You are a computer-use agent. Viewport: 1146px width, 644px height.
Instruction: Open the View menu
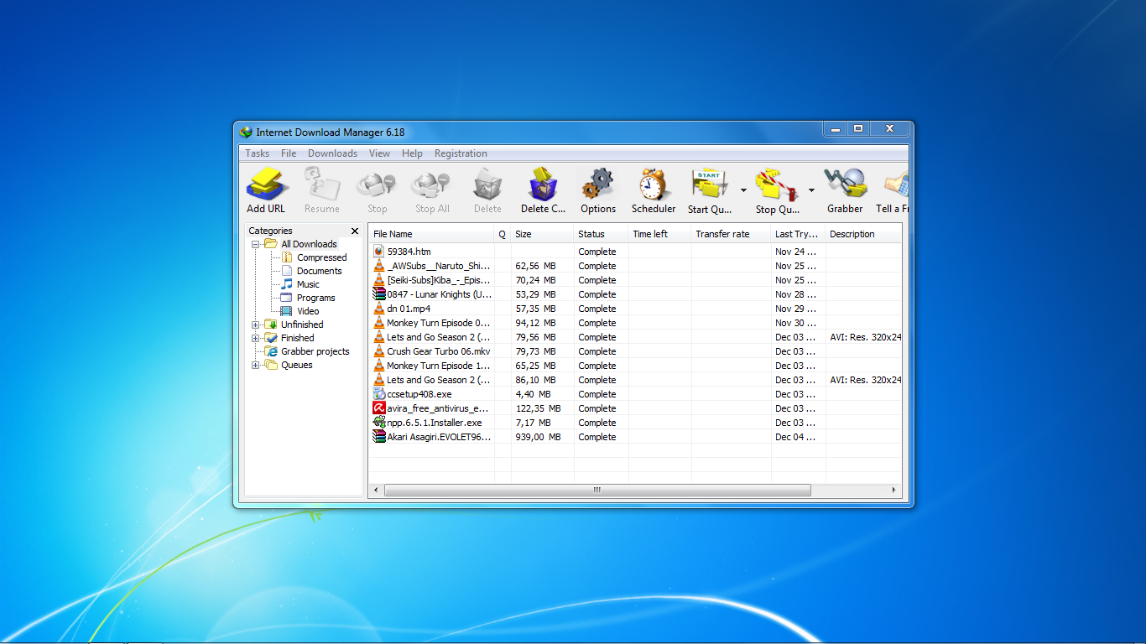pyautogui.click(x=379, y=153)
